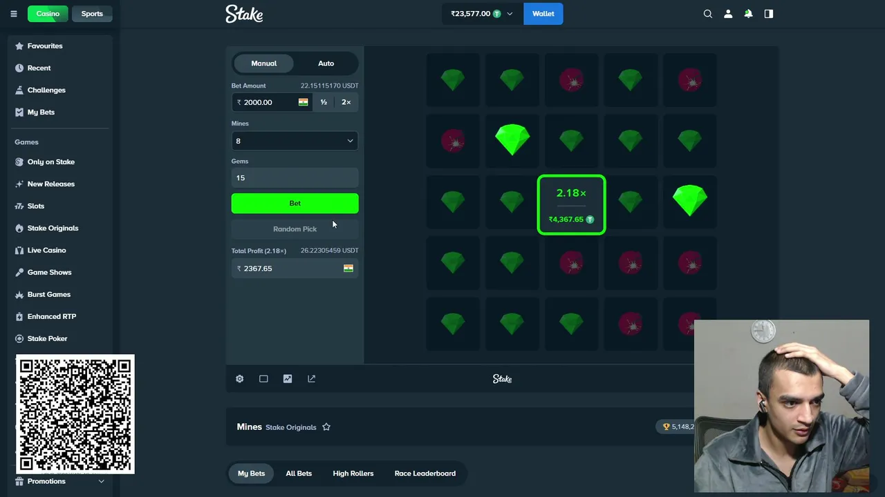Screen dimensions: 885x497
Task: Open the user profile icon
Action: [x=728, y=14]
